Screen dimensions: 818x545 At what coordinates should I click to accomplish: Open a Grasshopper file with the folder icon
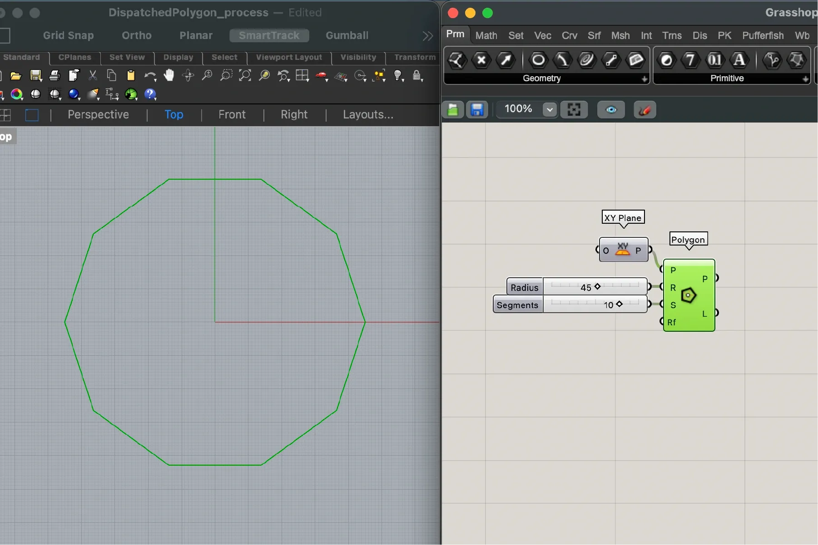(x=452, y=109)
